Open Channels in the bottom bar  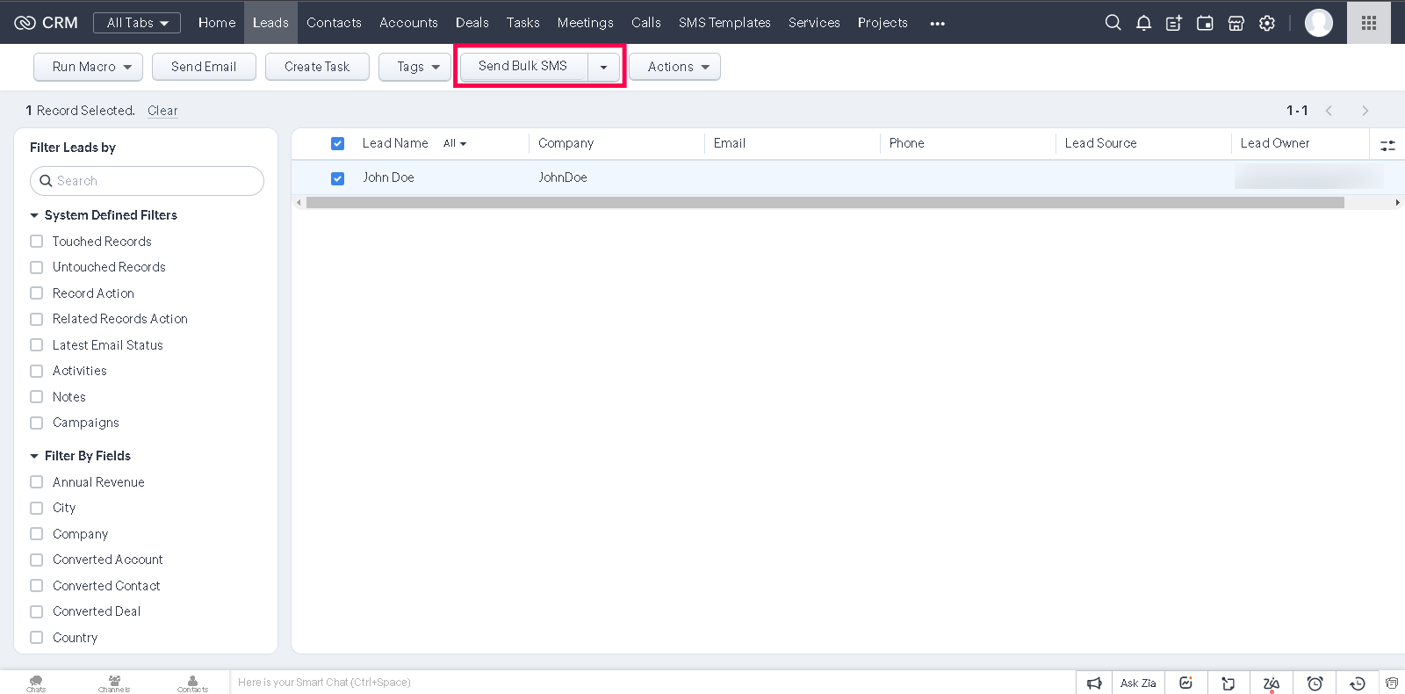coord(114,683)
